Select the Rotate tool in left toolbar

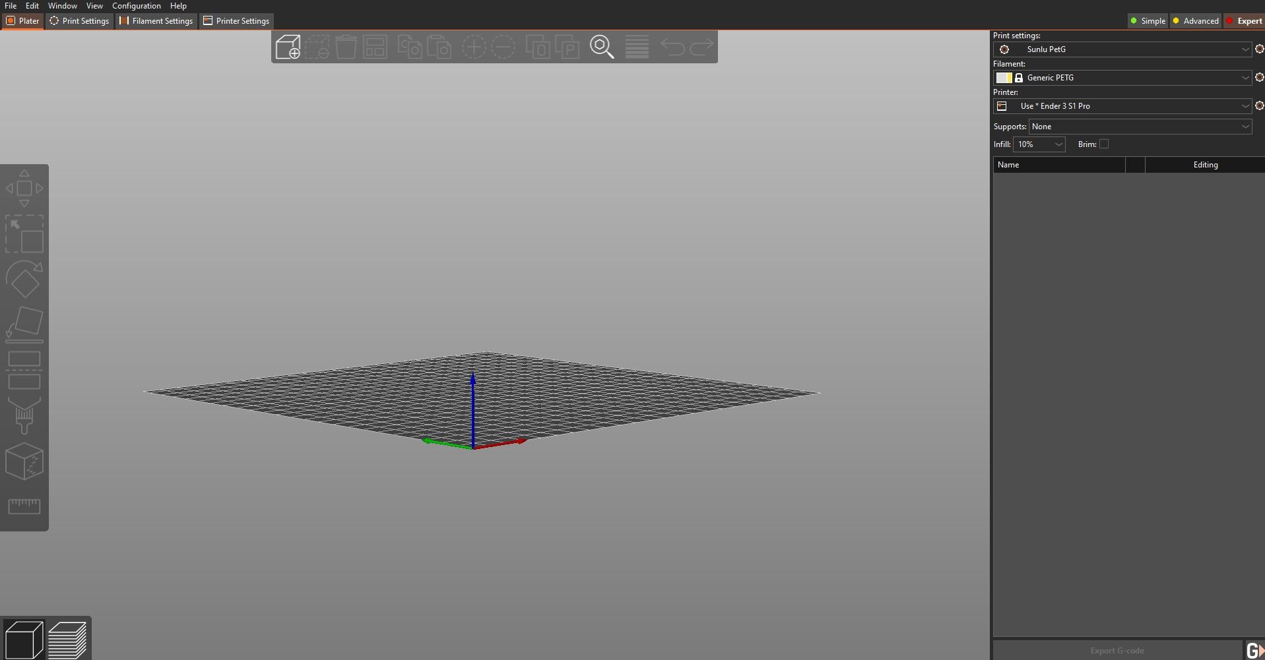tap(24, 280)
